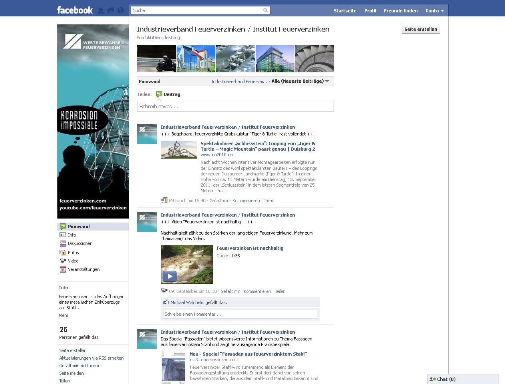
Task: Expand the Alle (Neueste Beiträge) filter
Action: 300,81
